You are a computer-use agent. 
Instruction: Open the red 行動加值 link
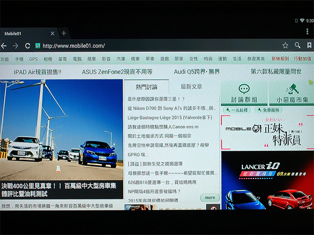click(302, 58)
